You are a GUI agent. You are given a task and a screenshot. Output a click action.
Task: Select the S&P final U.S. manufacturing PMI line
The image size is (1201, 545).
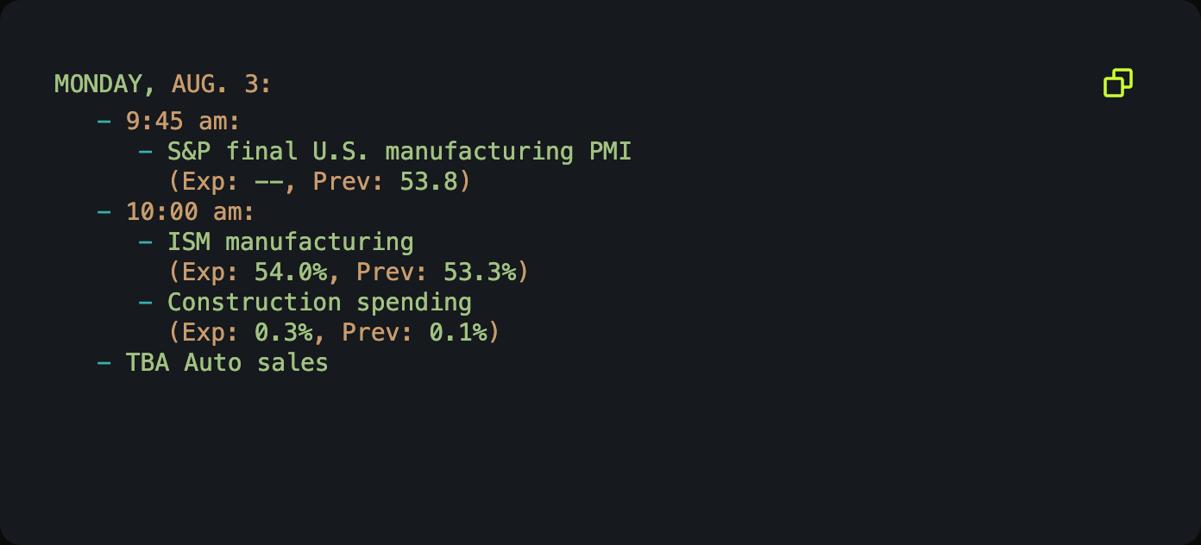pos(399,152)
